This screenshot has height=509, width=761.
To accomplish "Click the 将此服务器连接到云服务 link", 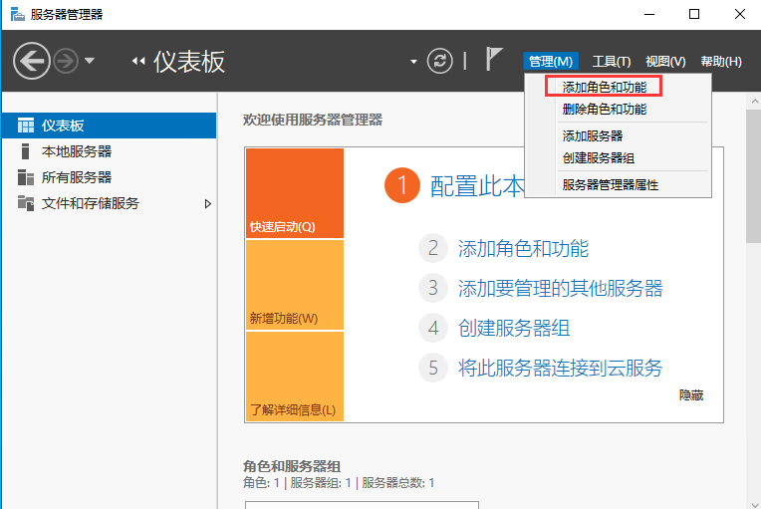I will coord(561,368).
